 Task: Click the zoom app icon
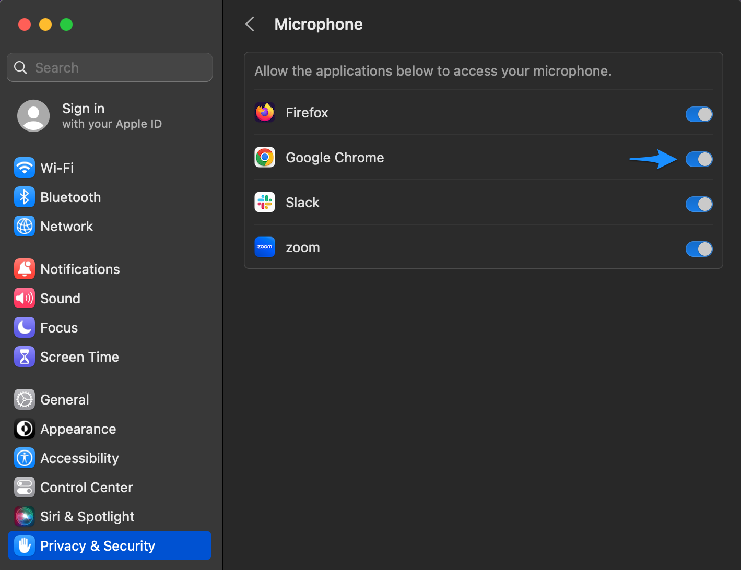click(x=265, y=247)
